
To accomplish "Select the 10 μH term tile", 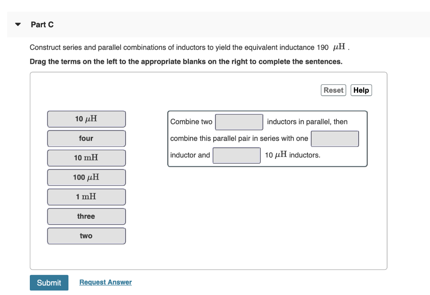I will pyautogui.click(x=87, y=119).
